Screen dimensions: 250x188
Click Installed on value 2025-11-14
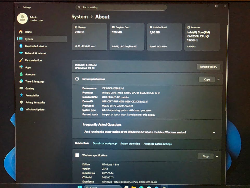coord(108,173)
